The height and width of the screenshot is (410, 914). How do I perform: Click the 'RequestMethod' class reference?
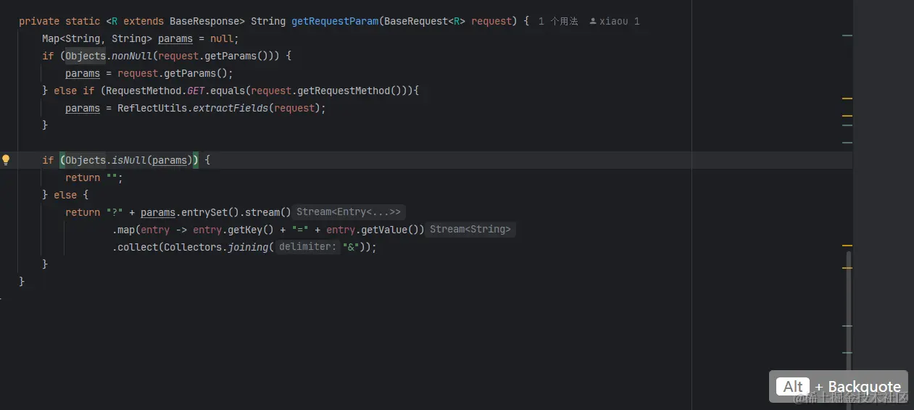[144, 91]
